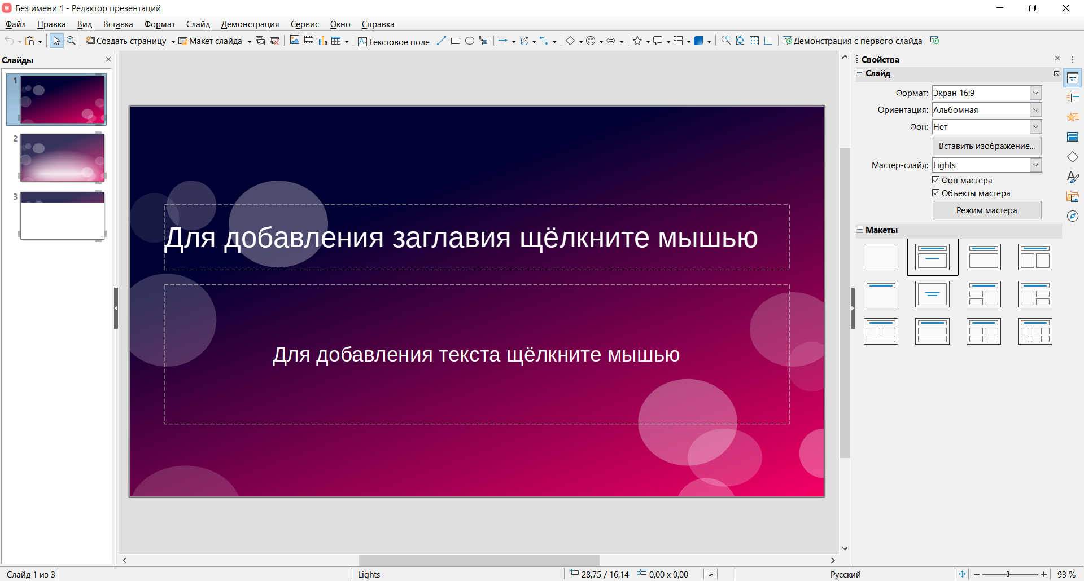Viewport: 1084px width, 581px height.
Task: Open the 'Файл' menu
Action: point(16,24)
